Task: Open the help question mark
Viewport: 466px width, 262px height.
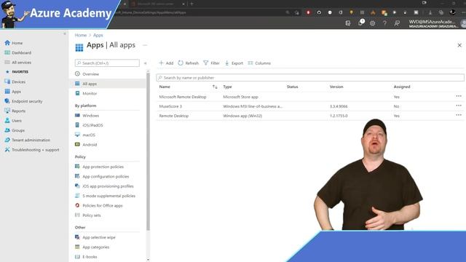Action: 385,23
